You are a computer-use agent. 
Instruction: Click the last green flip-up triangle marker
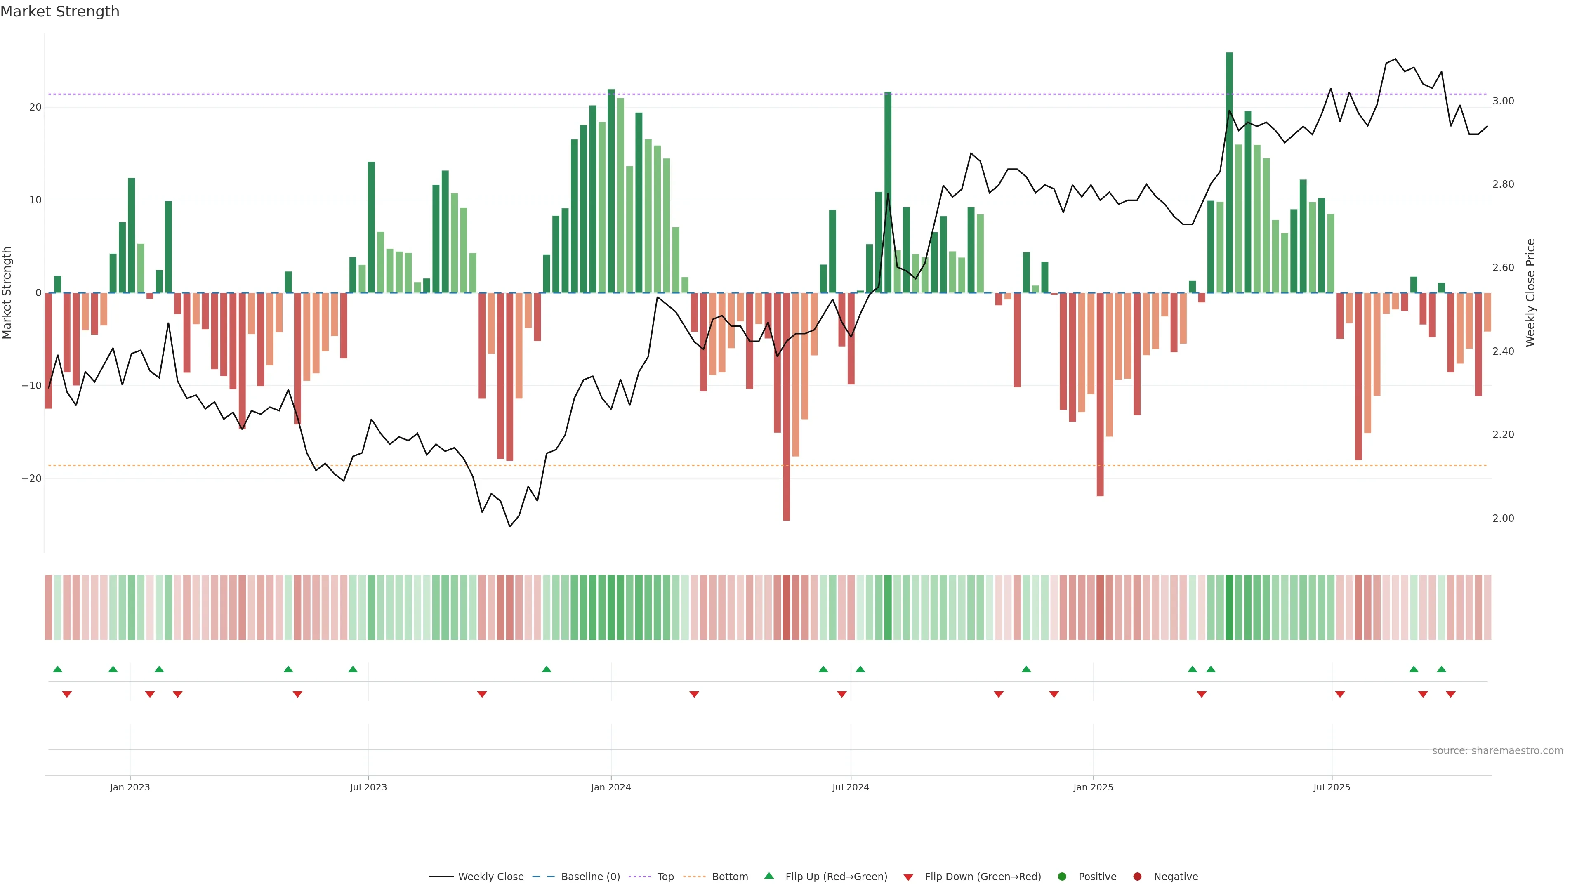[1441, 669]
